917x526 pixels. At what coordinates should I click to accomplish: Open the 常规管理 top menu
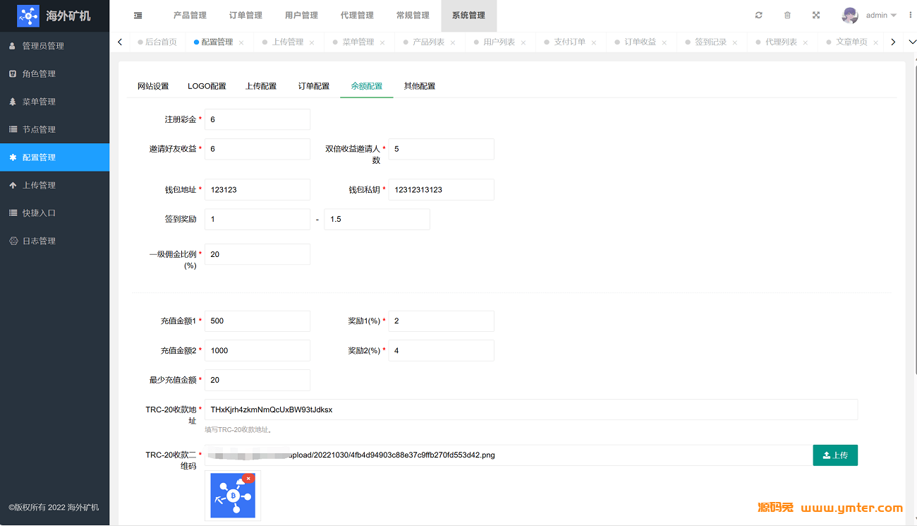[413, 16]
